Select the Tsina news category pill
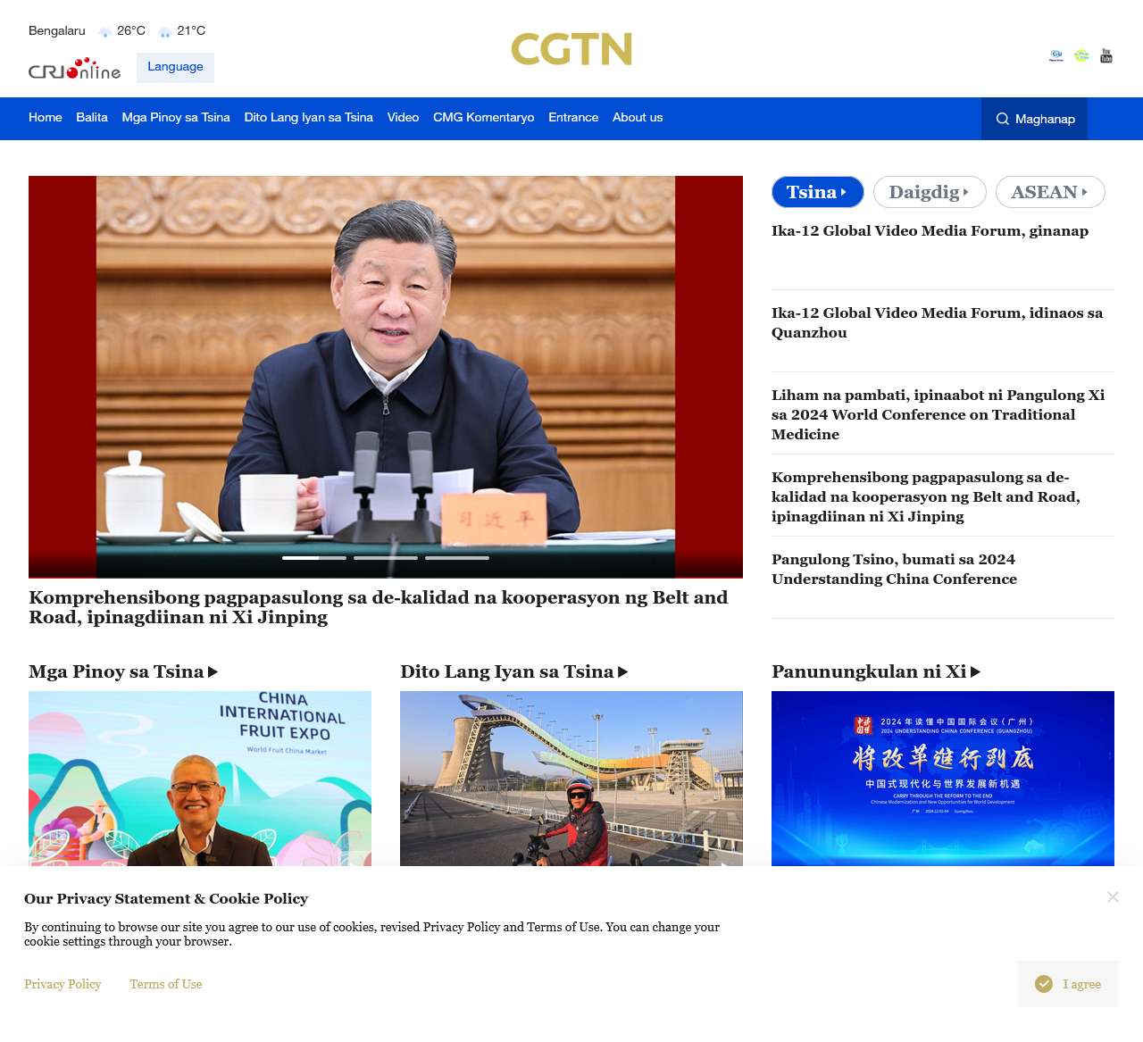The image size is (1143, 1042). point(816,192)
